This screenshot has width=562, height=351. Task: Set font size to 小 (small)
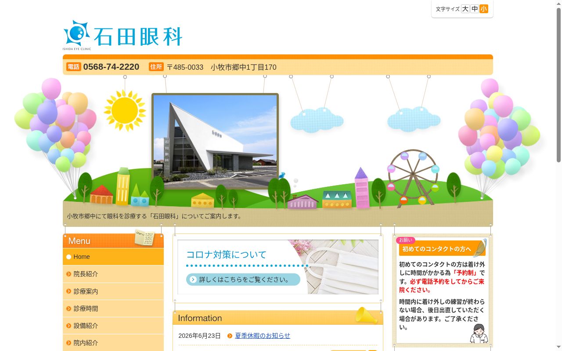pyautogui.click(x=484, y=9)
